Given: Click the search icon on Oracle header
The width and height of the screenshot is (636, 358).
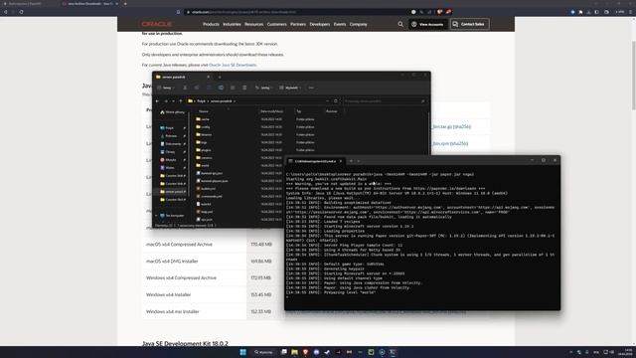Looking at the screenshot, I should point(400,24).
